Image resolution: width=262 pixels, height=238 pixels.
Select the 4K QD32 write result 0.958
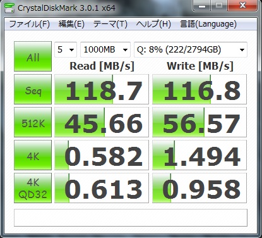coord(199,188)
